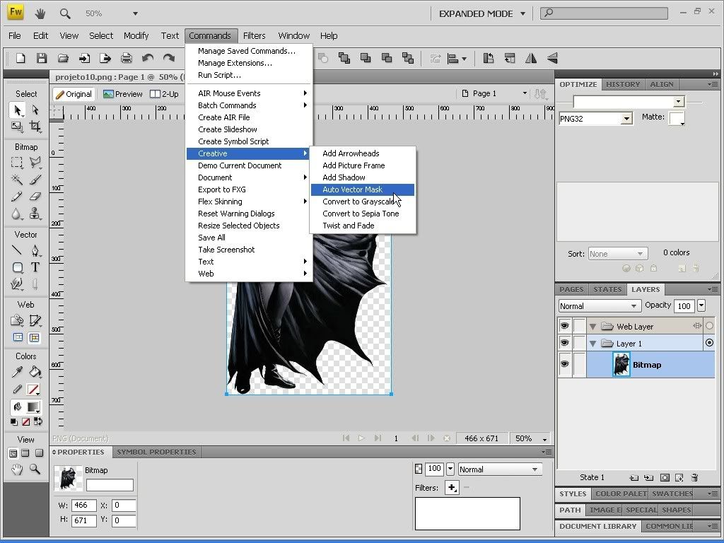This screenshot has width=724, height=543.
Task: Select the Pointer tool
Action: (17, 110)
